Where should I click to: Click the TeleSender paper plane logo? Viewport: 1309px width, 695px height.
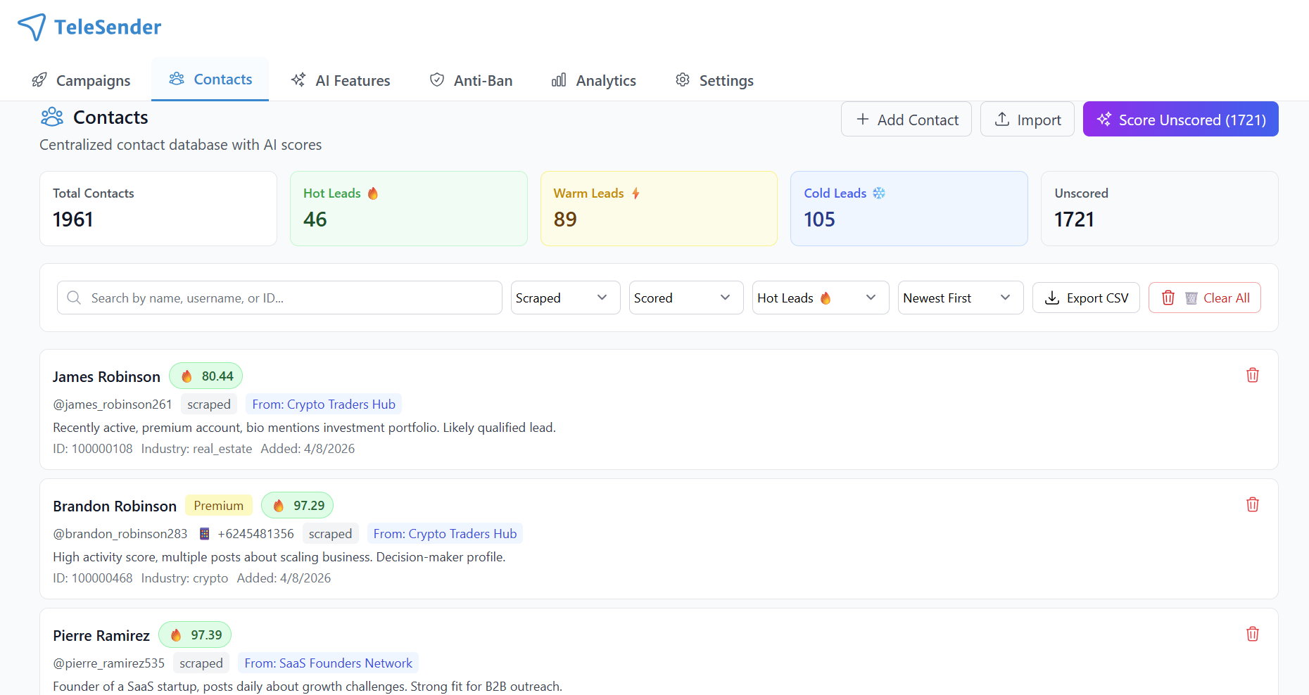point(32,27)
